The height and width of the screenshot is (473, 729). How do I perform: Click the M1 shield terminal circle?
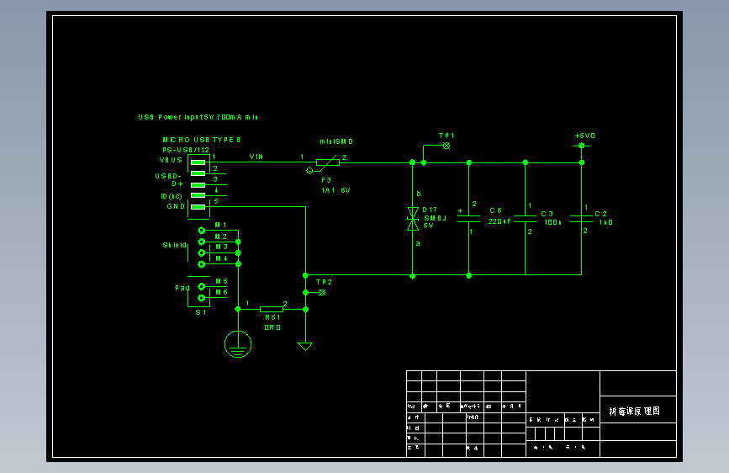pos(201,231)
